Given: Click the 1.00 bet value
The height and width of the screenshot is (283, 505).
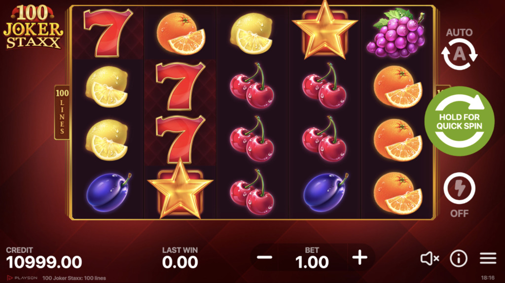Looking at the screenshot, I should pyautogui.click(x=312, y=262).
